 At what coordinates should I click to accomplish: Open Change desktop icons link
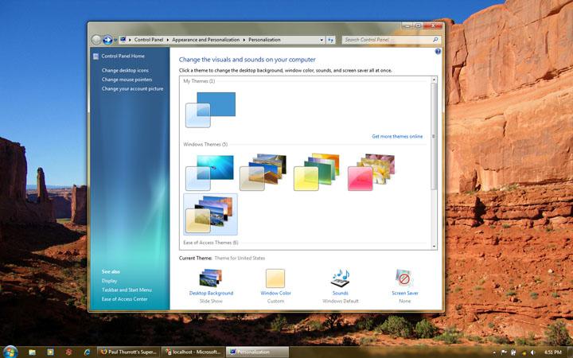(x=125, y=70)
